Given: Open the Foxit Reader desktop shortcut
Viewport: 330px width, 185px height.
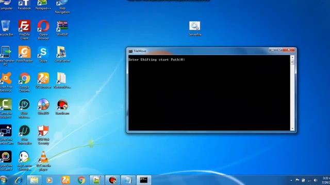Looking at the screenshot, I should [24, 54].
